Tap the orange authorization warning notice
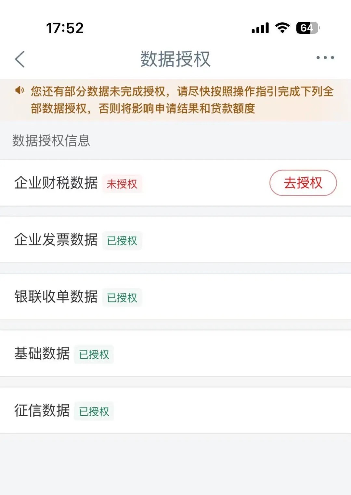Viewport: 351px width, 495px height. (x=182, y=100)
